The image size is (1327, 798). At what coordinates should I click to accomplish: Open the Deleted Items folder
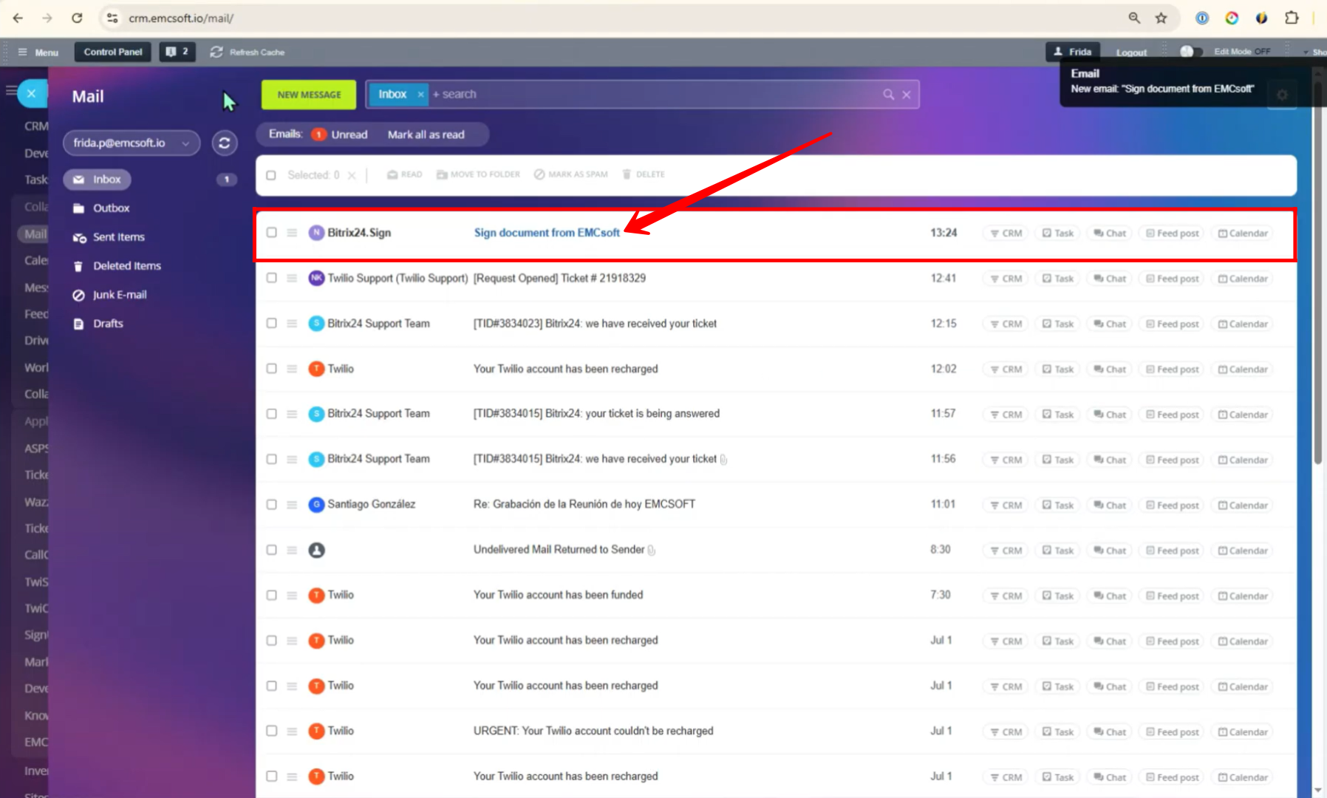pyautogui.click(x=117, y=266)
